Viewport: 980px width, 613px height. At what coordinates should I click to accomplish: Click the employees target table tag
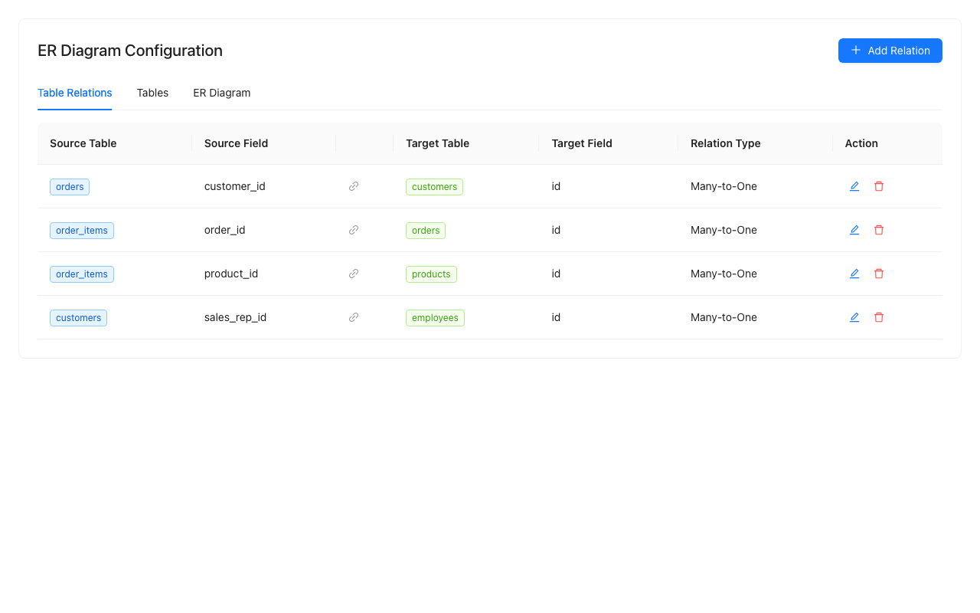435,317
